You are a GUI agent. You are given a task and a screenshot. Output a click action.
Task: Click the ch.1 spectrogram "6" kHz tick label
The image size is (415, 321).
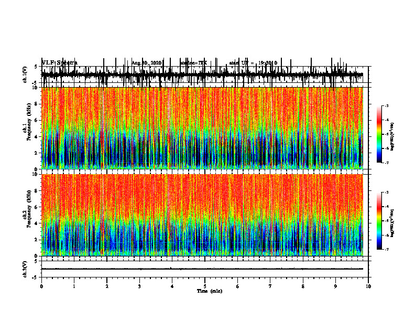(37, 120)
